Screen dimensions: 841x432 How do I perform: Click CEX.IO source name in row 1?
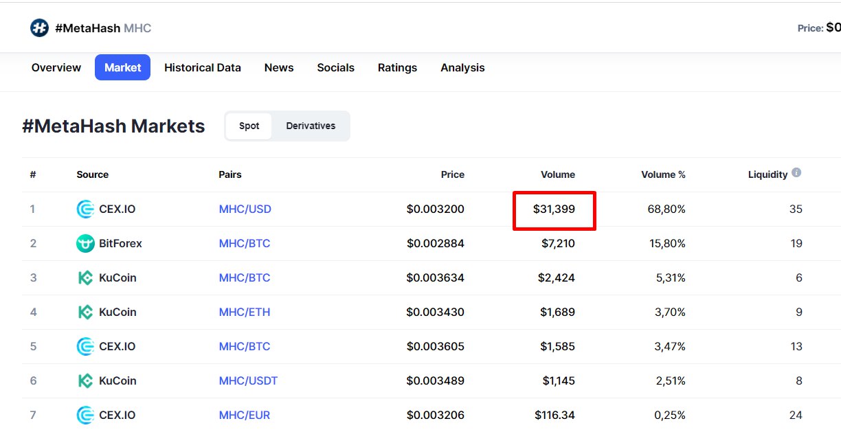coord(117,209)
